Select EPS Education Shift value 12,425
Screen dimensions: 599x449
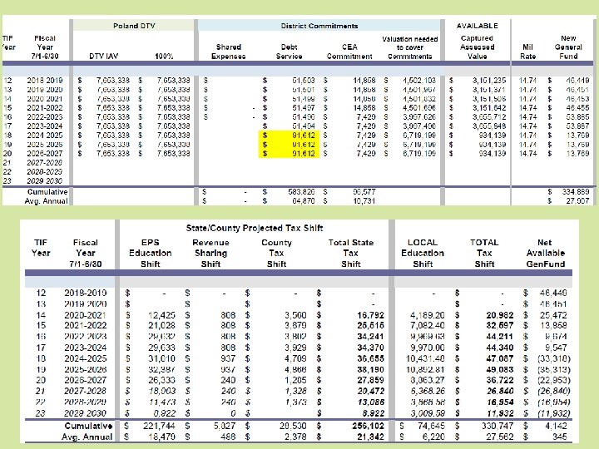pos(161,315)
